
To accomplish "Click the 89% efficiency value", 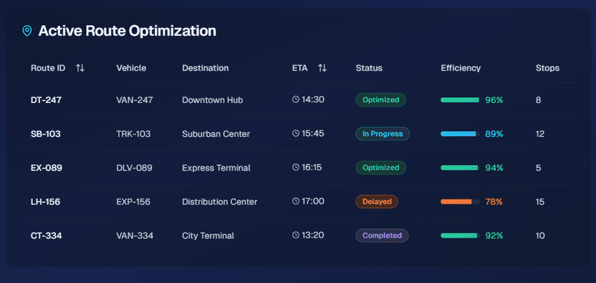I will [494, 134].
